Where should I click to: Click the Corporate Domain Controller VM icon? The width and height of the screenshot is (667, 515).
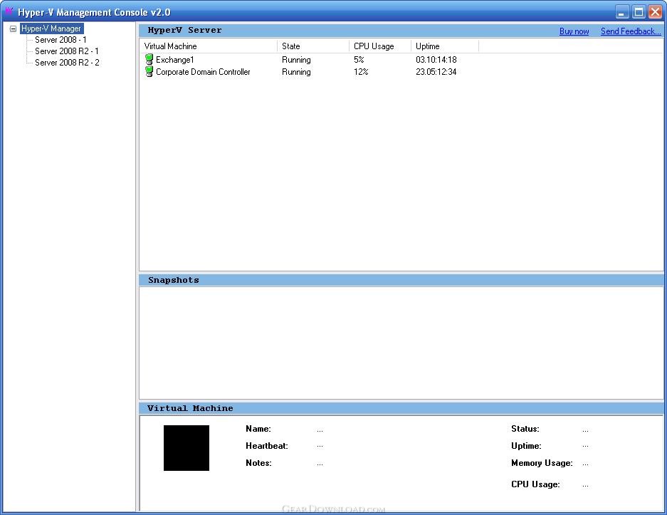(x=149, y=71)
